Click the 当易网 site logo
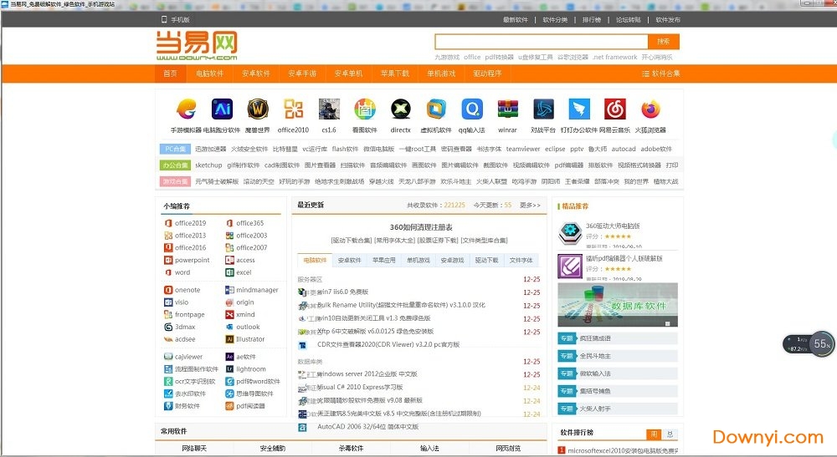The width and height of the screenshot is (837, 457). 197,46
